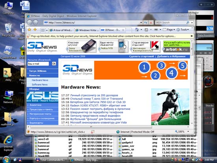
Task: Open recent pages dropdown next to Forward
Action: [40, 22]
